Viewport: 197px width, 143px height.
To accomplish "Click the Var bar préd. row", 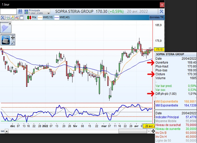I will click(176, 86).
